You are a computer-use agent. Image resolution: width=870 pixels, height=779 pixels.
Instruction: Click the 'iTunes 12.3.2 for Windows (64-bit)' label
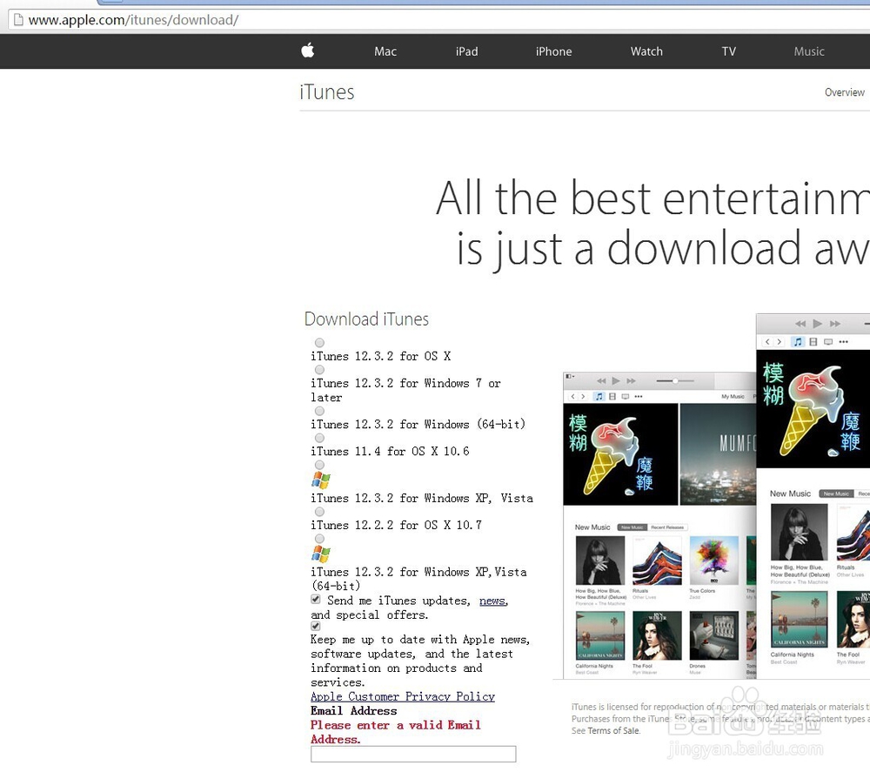418,425
